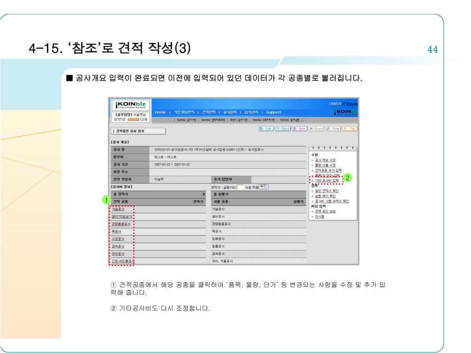Screen dimensions: 471x353
Task: Click the Print button
Action: tap(333, 129)
